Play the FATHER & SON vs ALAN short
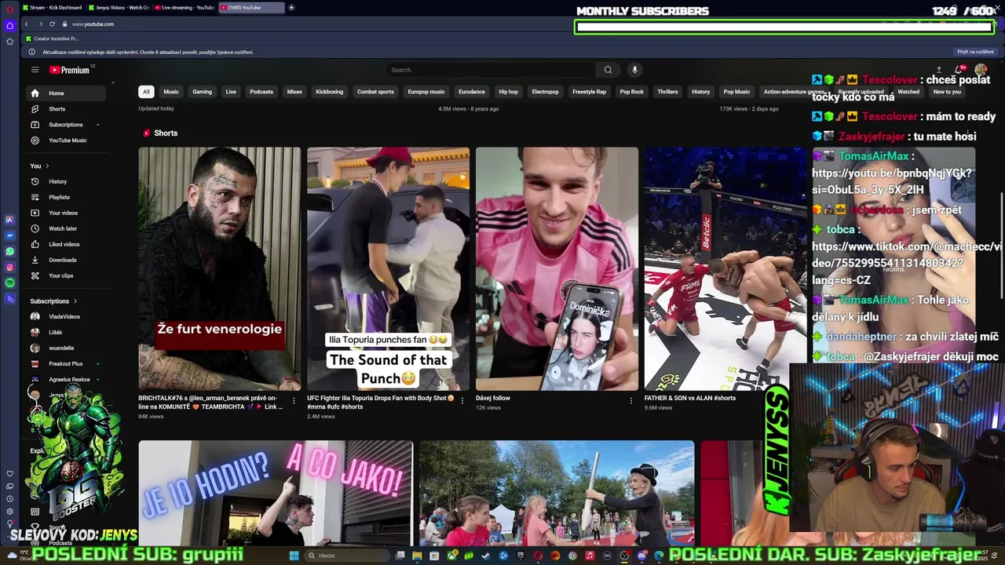 pyautogui.click(x=725, y=268)
